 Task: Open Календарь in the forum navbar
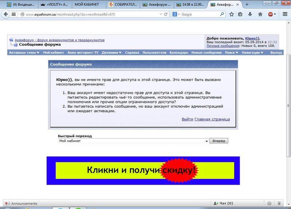tap(178, 53)
